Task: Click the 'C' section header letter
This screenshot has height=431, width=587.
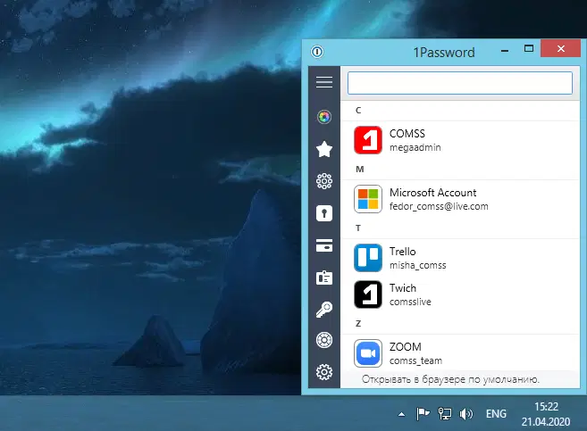Action: pyautogui.click(x=358, y=111)
